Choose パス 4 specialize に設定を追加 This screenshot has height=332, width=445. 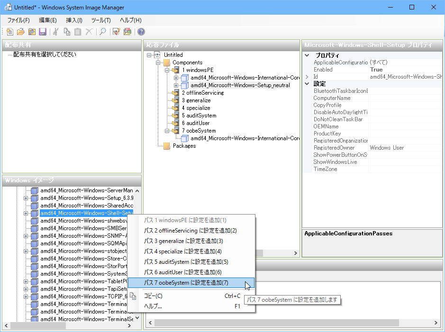(191, 251)
